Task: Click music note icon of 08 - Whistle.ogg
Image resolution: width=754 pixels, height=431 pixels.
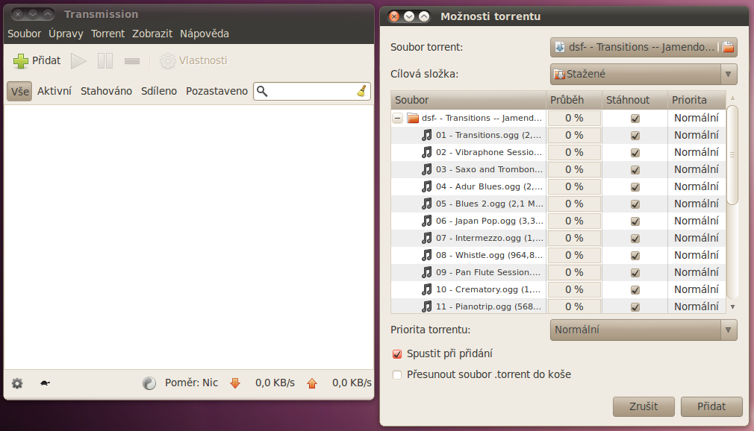Action: (x=426, y=255)
